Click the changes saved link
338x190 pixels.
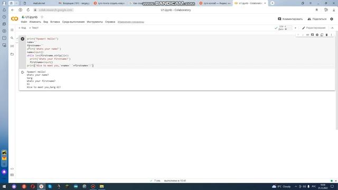coord(131,22)
